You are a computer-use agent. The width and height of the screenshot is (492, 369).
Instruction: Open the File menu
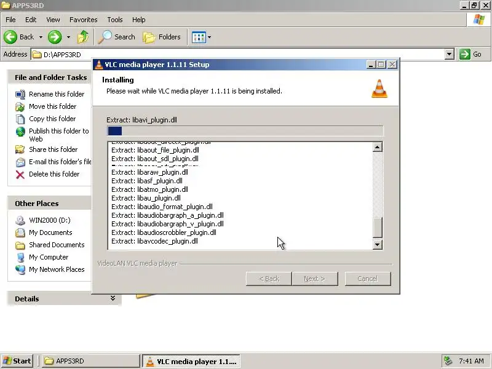tap(10, 20)
